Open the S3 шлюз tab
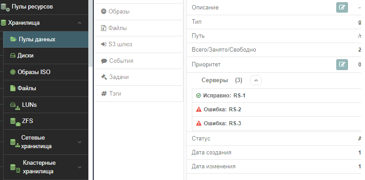Screen dimensions: 365x180 click(x=120, y=44)
